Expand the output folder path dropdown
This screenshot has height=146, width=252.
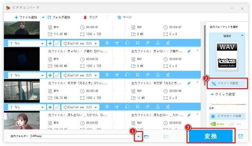138,137
